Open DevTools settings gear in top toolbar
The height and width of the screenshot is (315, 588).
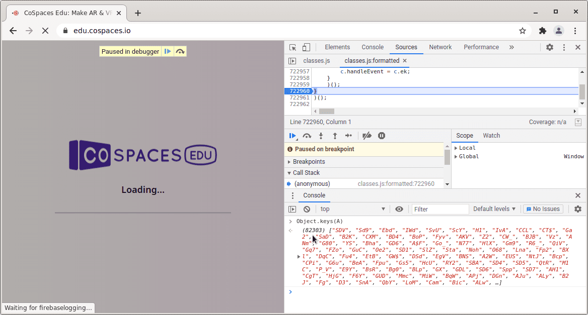click(550, 47)
